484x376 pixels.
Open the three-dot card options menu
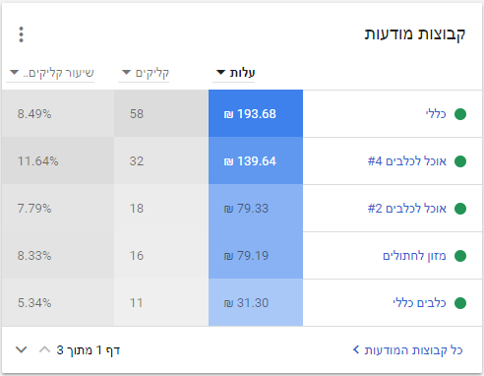point(21,34)
